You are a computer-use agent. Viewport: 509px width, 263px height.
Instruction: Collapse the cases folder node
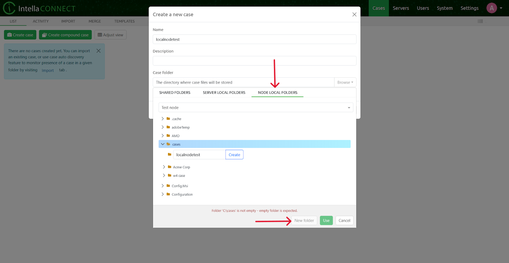[163, 144]
